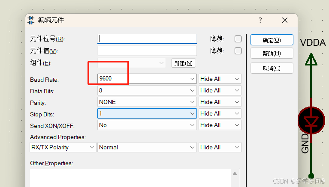Viewport: 329px width, 187px height.
Task: Open help with 帮助(H) button
Action: pyautogui.click(x=272, y=53)
